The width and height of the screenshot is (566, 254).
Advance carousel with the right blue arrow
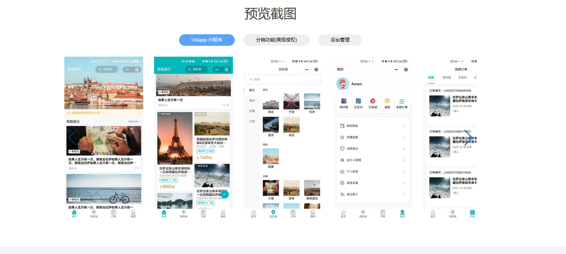(468, 138)
